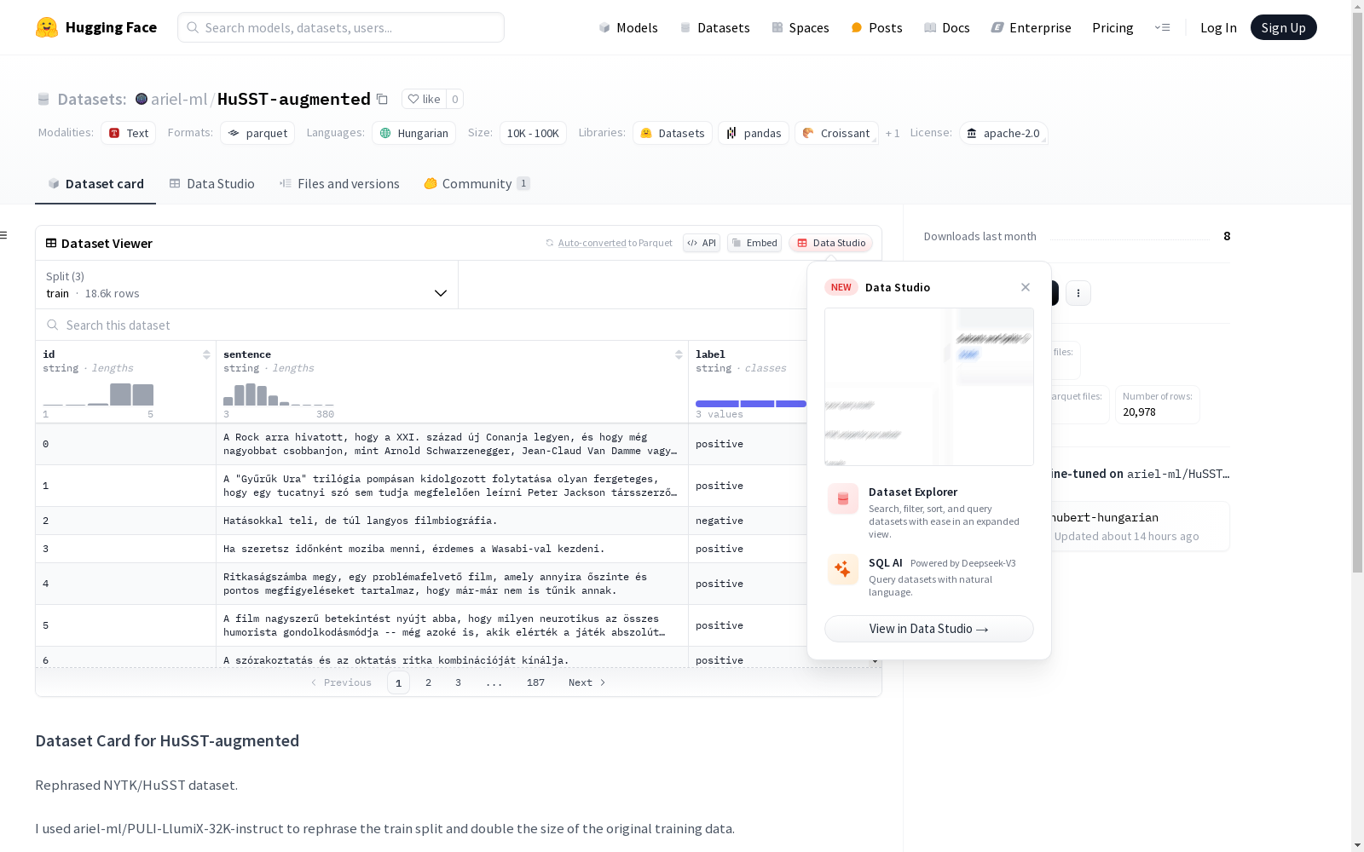Copy dataset name with the copy icon
The width and height of the screenshot is (1364, 852).
(383, 100)
